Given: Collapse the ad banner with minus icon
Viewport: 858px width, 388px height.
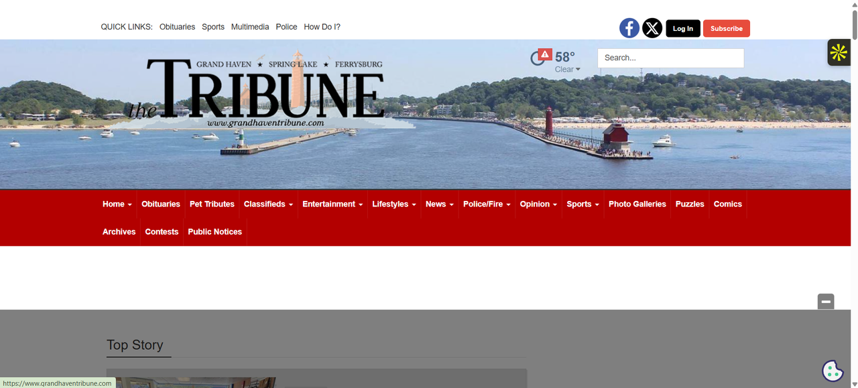Looking at the screenshot, I should pyautogui.click(x=826, y=302).
